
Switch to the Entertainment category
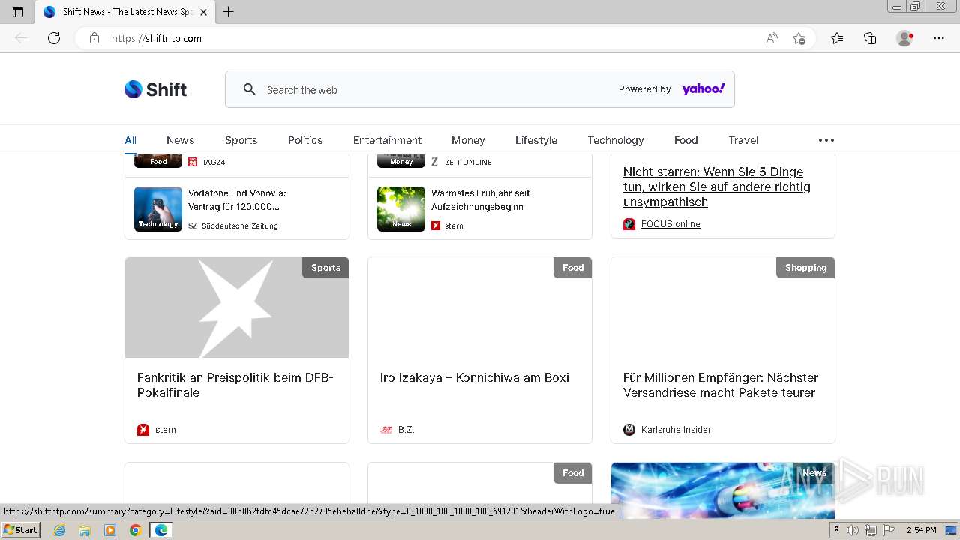pyautogui.click(x=387, y=140)
